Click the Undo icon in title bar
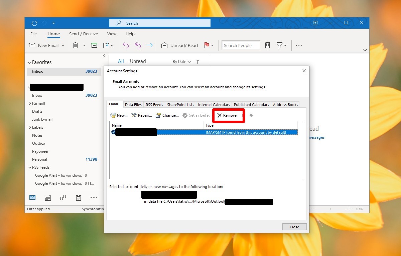Image resolution: width=401 pixels, height=256 pixels. coord(44,23)
